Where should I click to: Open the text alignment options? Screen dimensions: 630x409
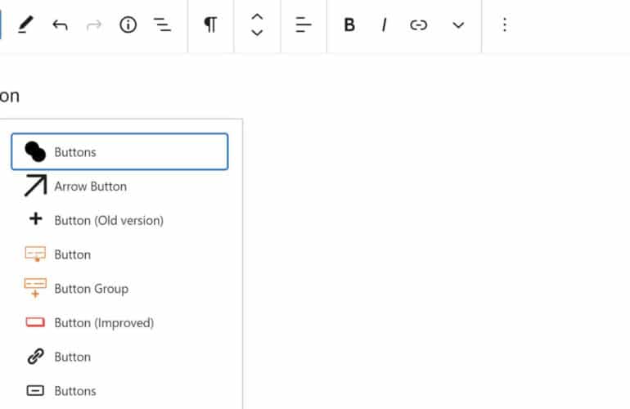tap(304, 25)
